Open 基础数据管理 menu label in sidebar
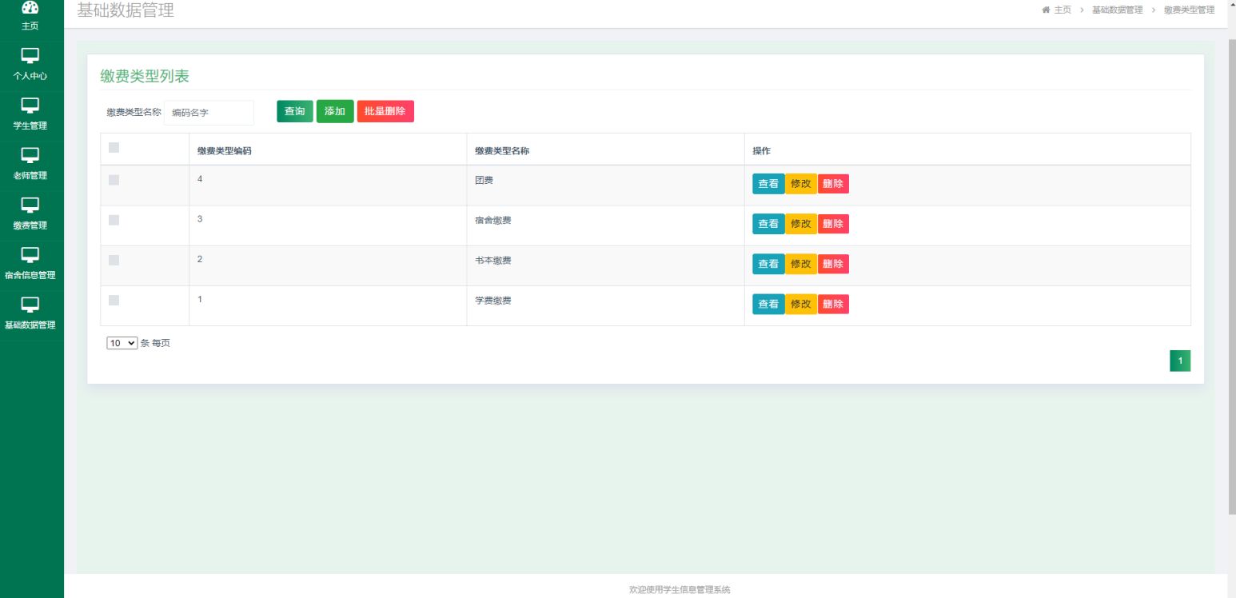The width and height of the screenshot is (1236, 598). pyautogui.click(x=30, y=325)
